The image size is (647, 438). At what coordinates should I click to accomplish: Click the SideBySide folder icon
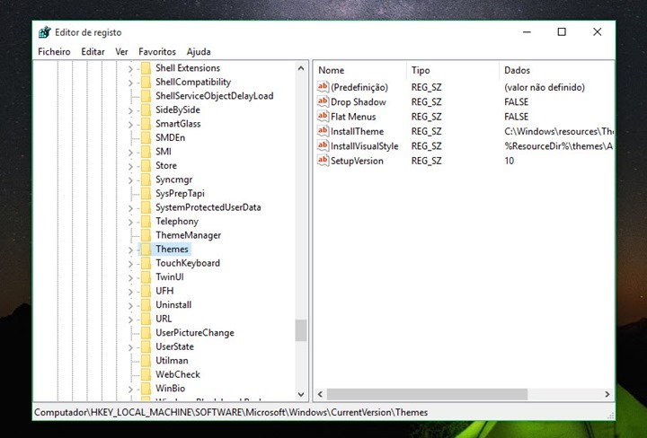[146, 110]
